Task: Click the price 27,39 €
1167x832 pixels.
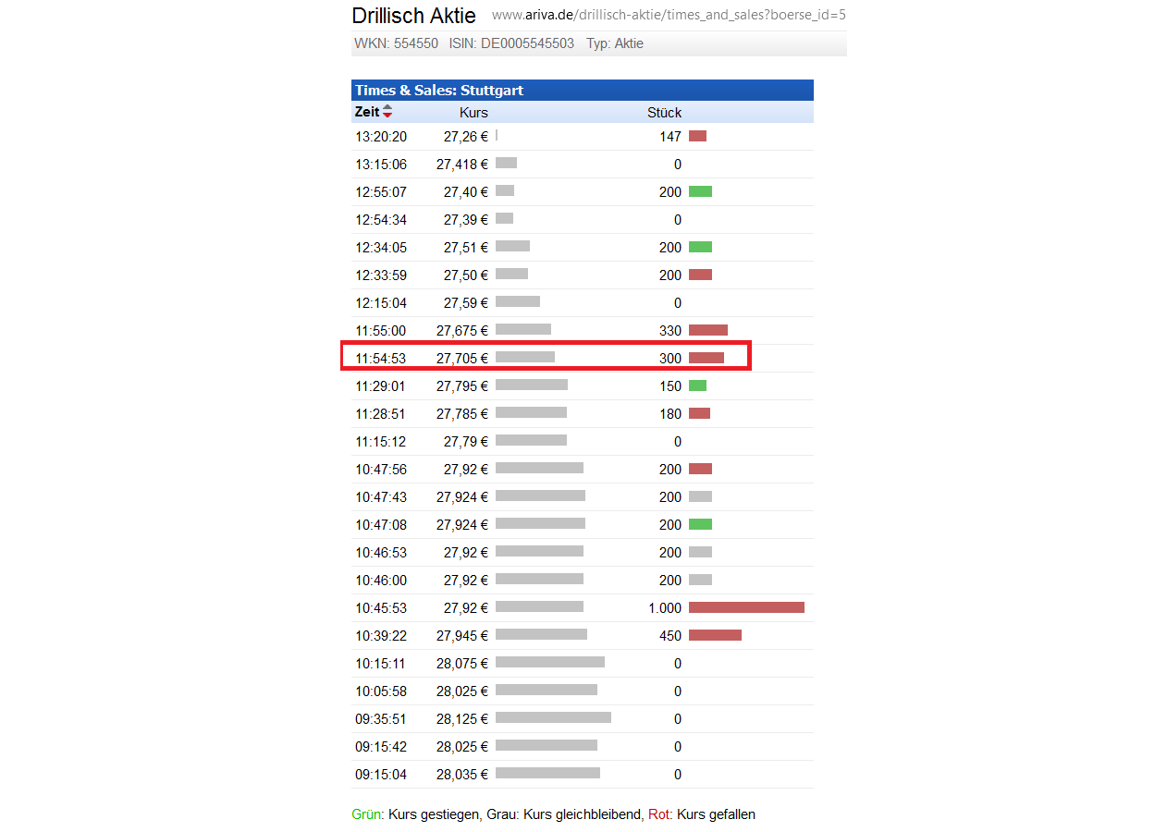Action: [x=466, y=220]
